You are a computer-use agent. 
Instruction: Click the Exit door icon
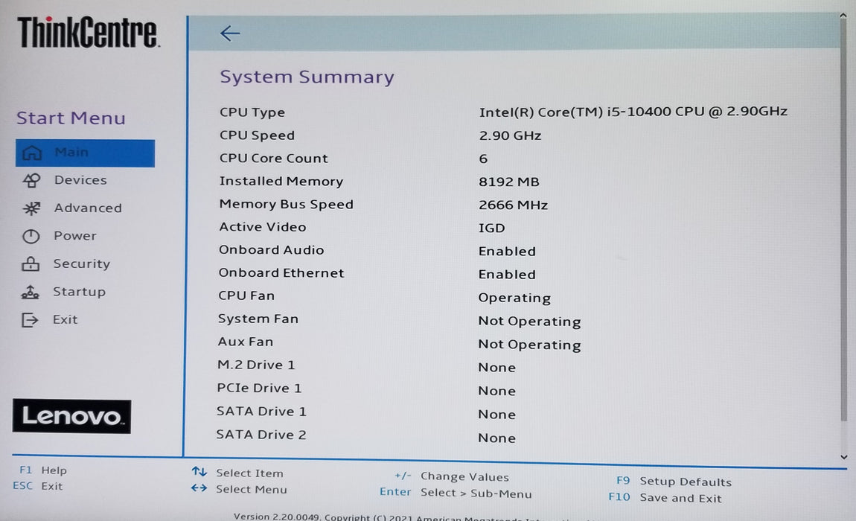(30, 320)
